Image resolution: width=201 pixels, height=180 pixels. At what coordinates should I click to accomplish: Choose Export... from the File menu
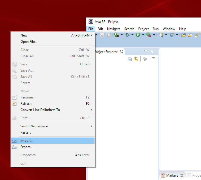(x=26, y=147)
